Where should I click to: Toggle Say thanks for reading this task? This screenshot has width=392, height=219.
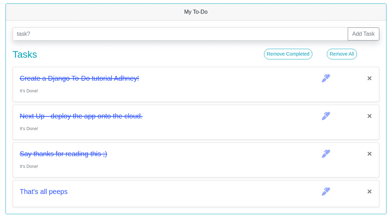click(63, 154)
